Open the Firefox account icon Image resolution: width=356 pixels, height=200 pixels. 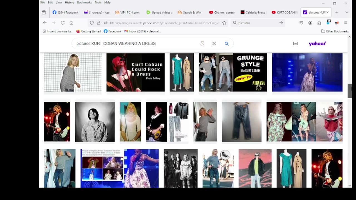310,23
